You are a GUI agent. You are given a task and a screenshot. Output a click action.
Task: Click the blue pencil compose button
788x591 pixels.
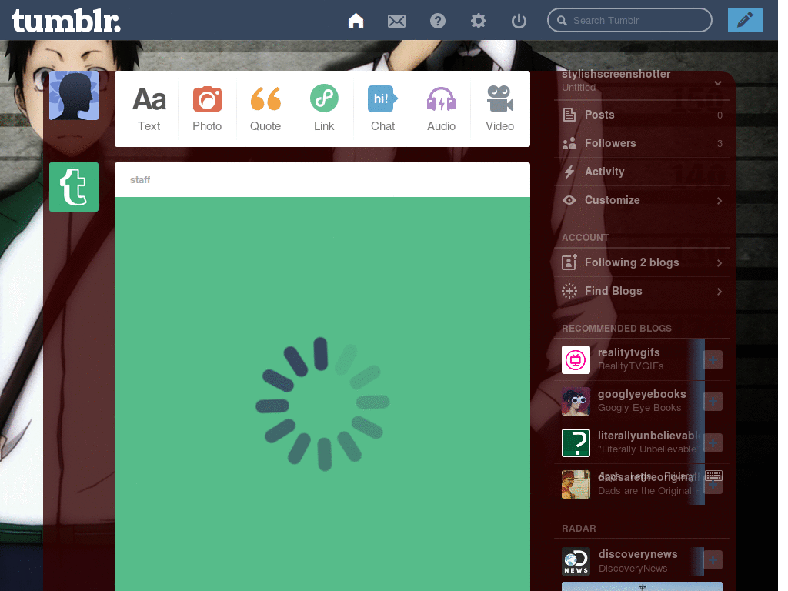point(745,20)
